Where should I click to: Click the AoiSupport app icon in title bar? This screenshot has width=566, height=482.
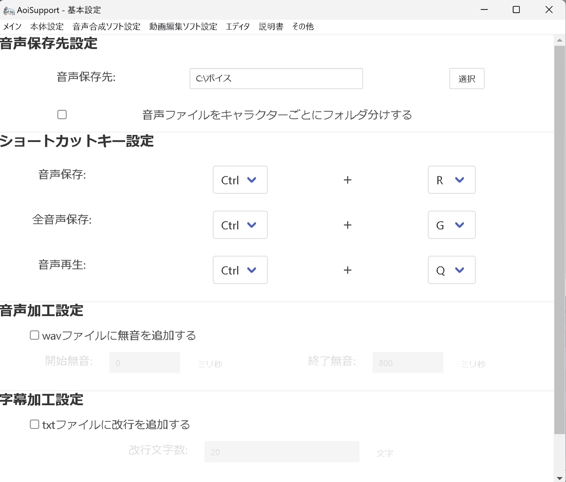click(x=8, y=10)
